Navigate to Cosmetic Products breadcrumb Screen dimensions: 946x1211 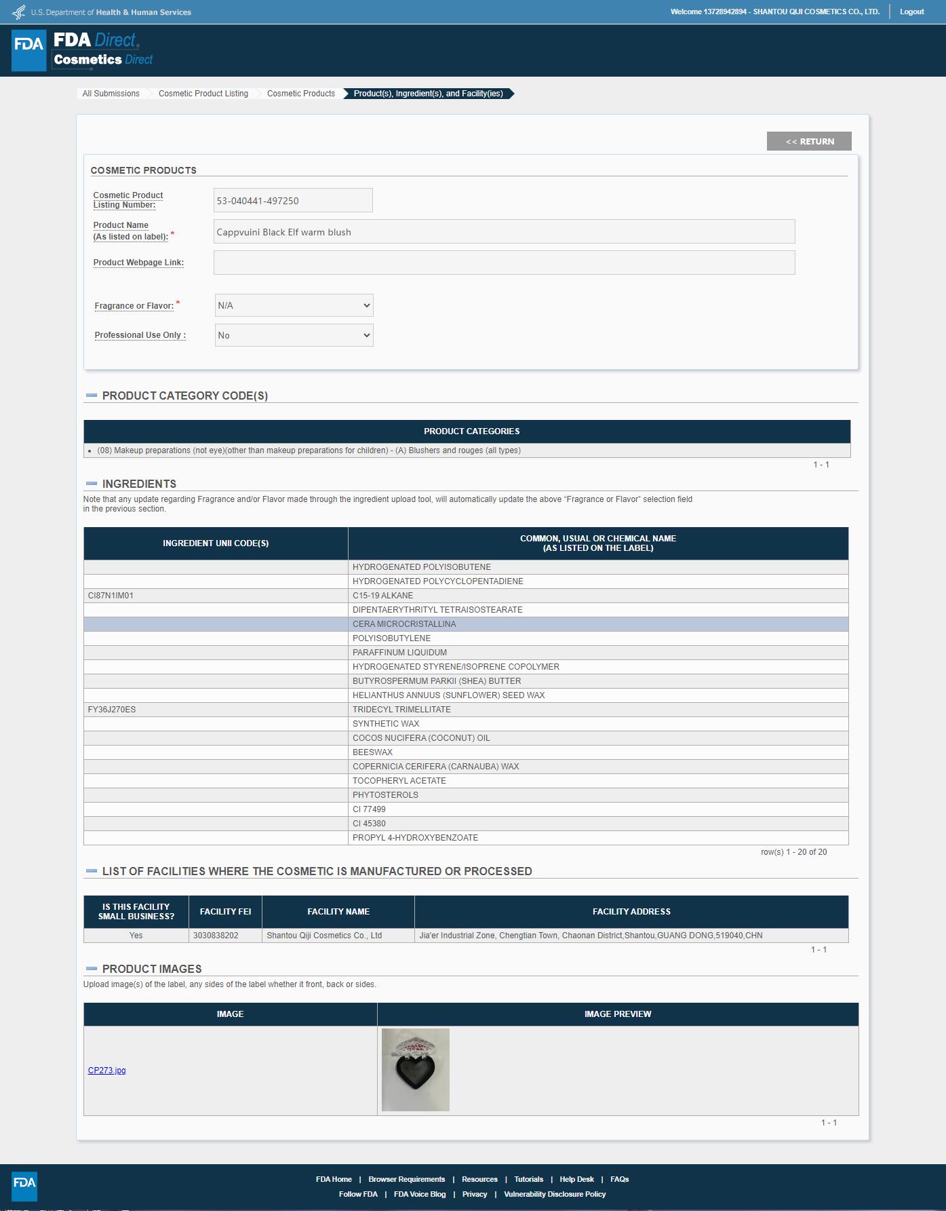(x=301, y=94)
